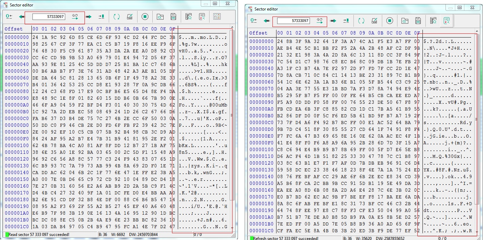Go to next sector in left Sector editor
This screenshot has width=484, height=240.
tap(89, 17)
